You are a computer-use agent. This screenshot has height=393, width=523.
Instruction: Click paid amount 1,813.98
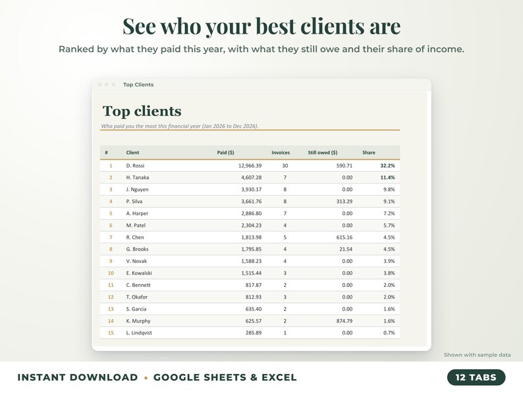point(251,237)
